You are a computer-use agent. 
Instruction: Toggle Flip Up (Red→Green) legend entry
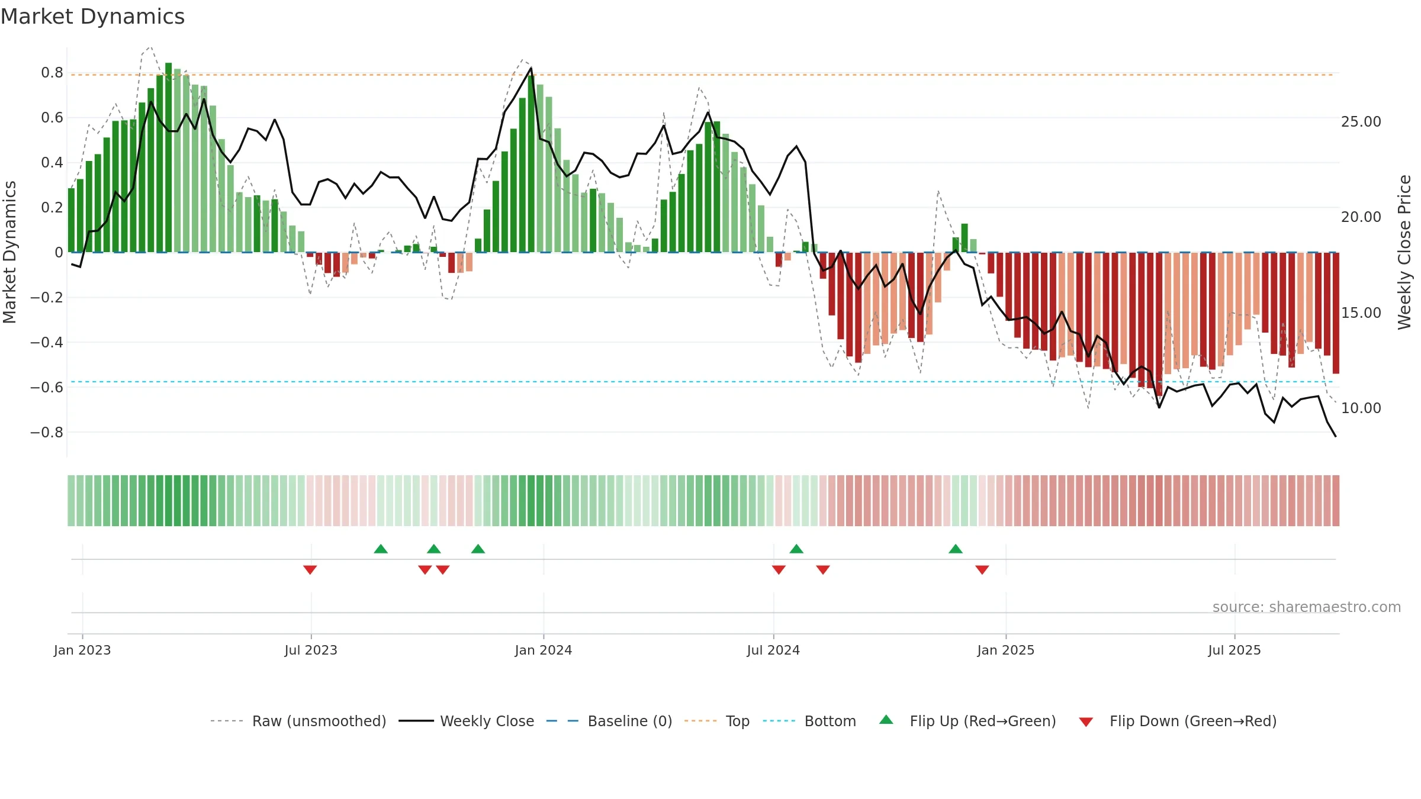click(x=967, y=721)
